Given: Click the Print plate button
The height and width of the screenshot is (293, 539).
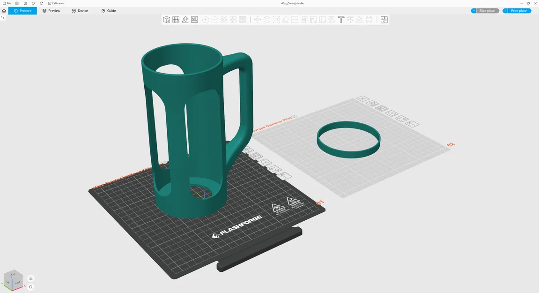Looking at the screenshot, I should pyautogui.click(x=519, y=11).
